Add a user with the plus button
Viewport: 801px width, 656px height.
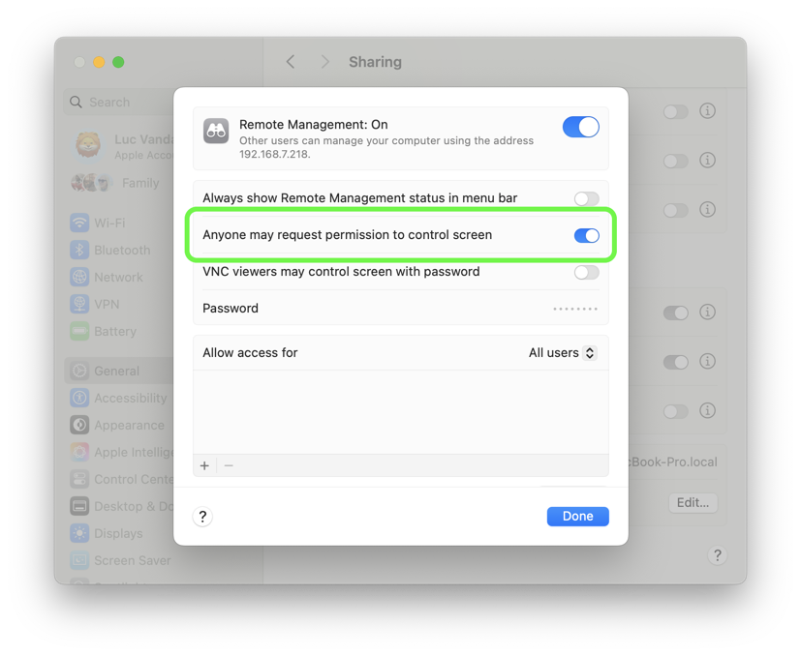click(x=204, y=465)
